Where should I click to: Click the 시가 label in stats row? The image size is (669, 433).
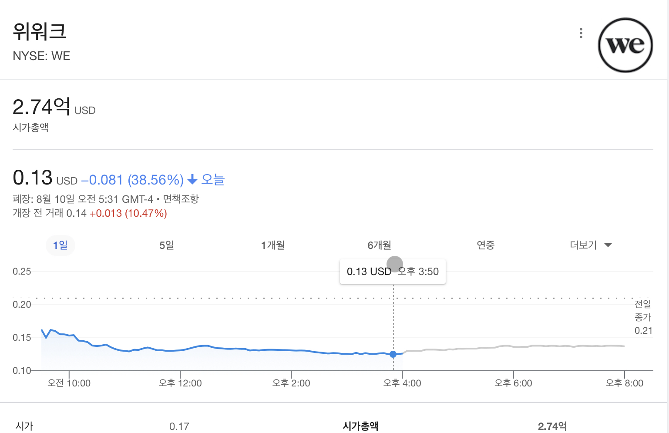coord(24,426)
